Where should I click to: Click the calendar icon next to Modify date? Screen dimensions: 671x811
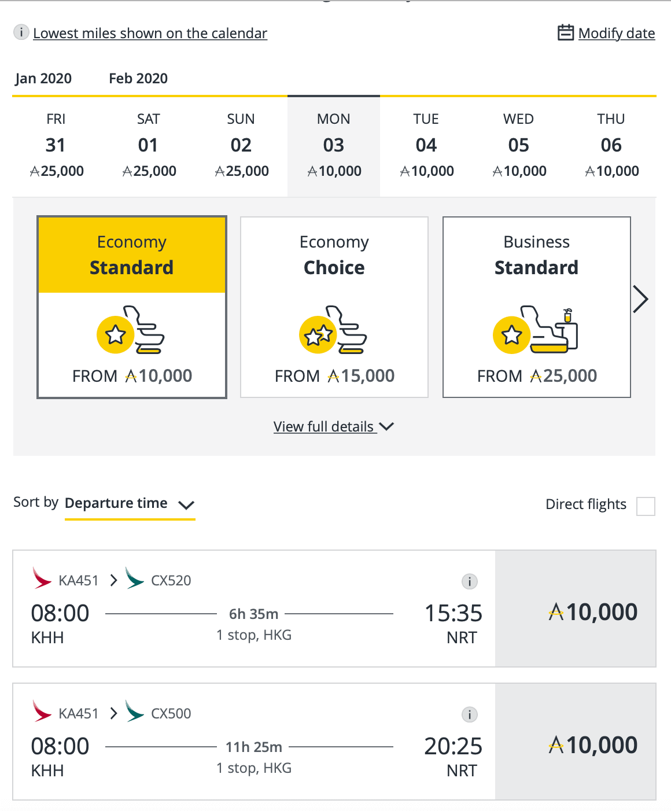(565, 32)
